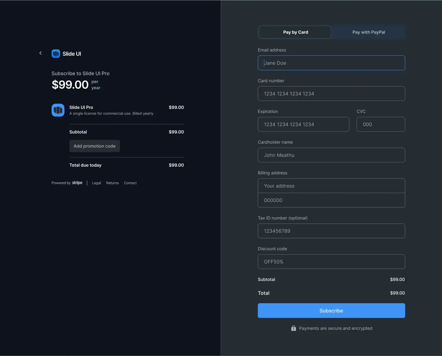Switch to Pay with PayPal tab
Viewport: 442px width, 356px height.
coord(369,32)
